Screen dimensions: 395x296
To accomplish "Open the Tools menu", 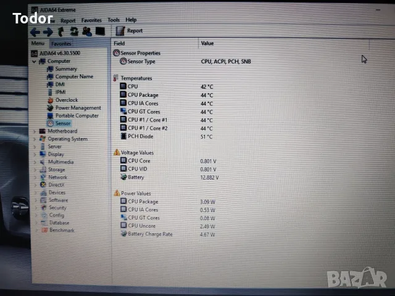I will [114, 20].
